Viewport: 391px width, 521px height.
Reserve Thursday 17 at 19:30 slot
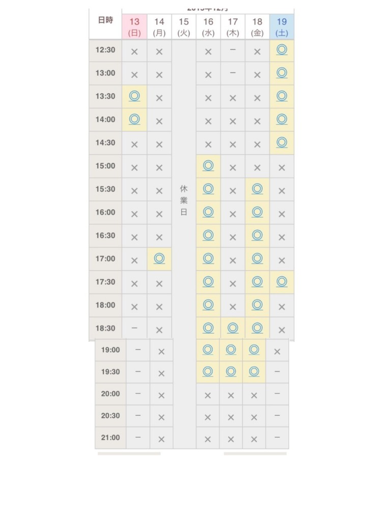pos(231,371)
